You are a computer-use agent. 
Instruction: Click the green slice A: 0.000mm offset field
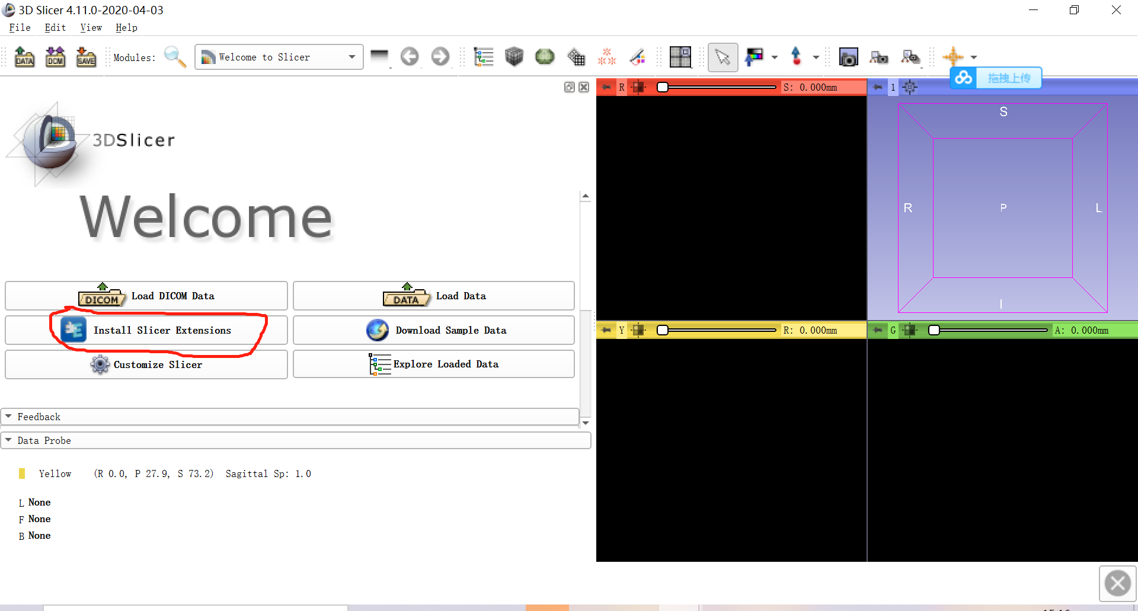pos(1094,330)
